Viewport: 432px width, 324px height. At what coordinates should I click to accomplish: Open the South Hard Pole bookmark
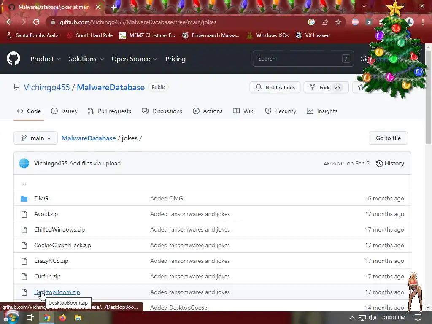[90, 35]
